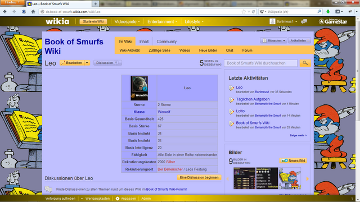Open the Mitmachen dropdown
Image resolution: width=360 pixels, height=202 pixels.
[274, 40]
